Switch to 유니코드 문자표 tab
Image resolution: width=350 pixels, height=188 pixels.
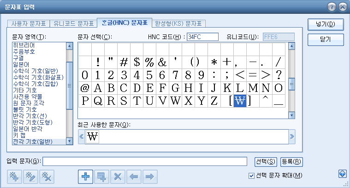click(73, 23)
